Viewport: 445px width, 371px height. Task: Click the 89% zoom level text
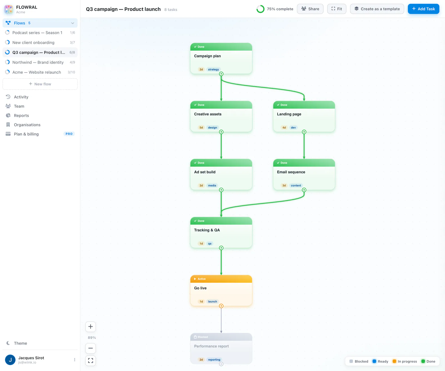pyautogui.click(x=92, y=338)
